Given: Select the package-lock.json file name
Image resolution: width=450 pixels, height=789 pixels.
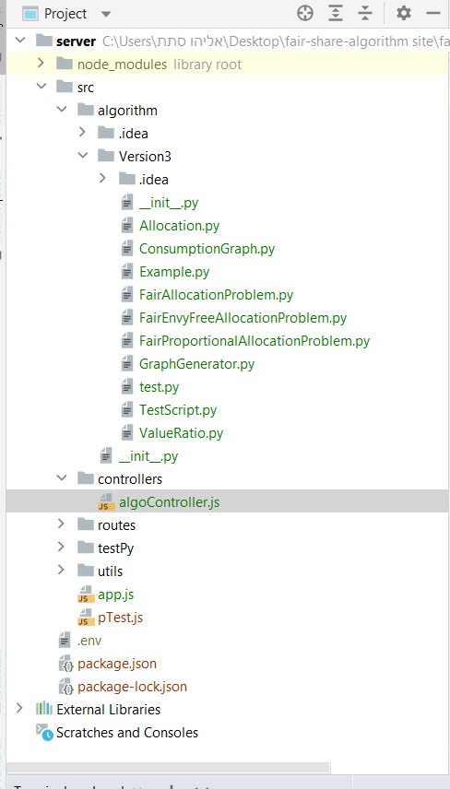Looking at the screenshot, I should 132,687.
